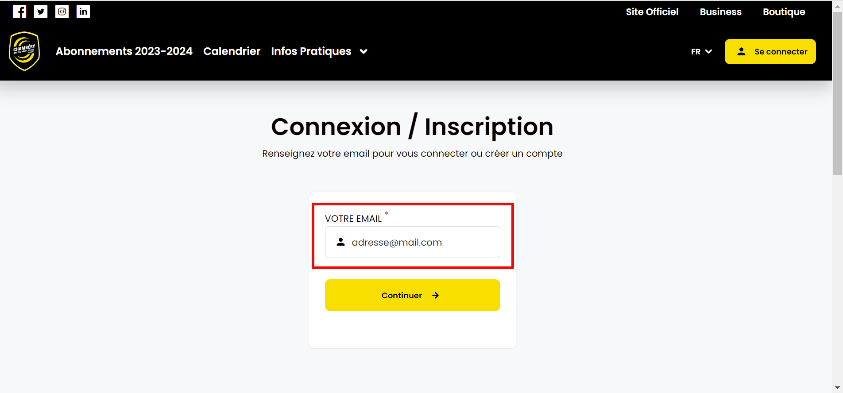Image resolution: width=843 pixels, height=393 pixels.
Task: Click the Chambéry club logo
Action: [x=24, y=51]
